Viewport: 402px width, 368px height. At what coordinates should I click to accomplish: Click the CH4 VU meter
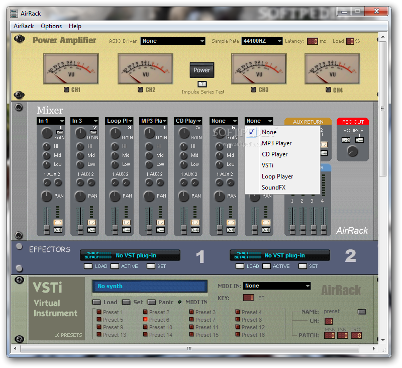click(332, 69)
